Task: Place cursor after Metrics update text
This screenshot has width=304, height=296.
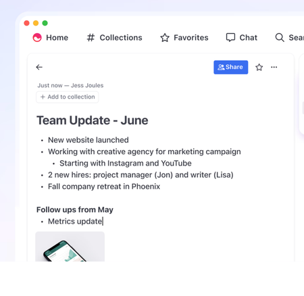Action: click(x=103, y=221)
